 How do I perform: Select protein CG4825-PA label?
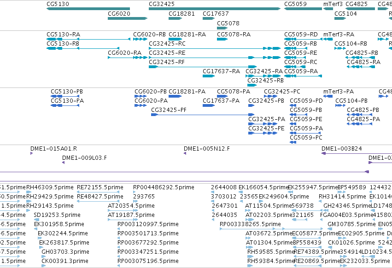pos(363,120)
